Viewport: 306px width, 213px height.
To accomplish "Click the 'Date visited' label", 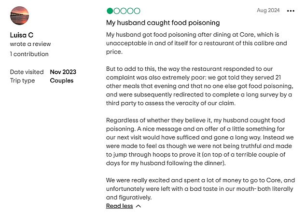I will coord(27,72).
